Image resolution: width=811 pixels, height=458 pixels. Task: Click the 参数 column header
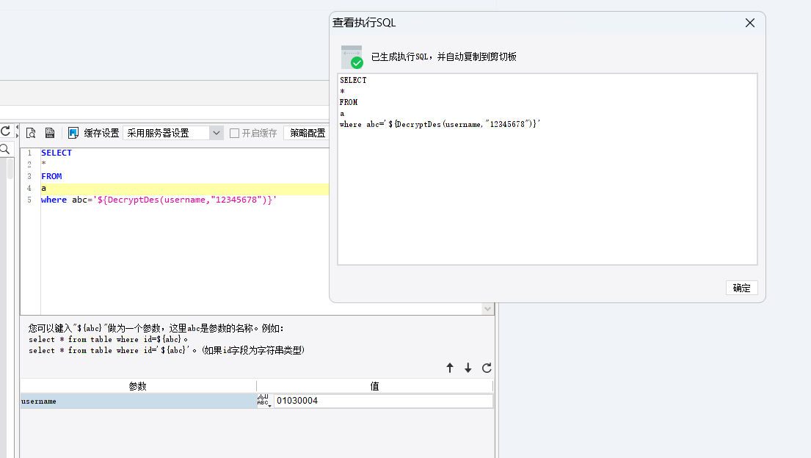pyautogui.click(x=137, y=386)
